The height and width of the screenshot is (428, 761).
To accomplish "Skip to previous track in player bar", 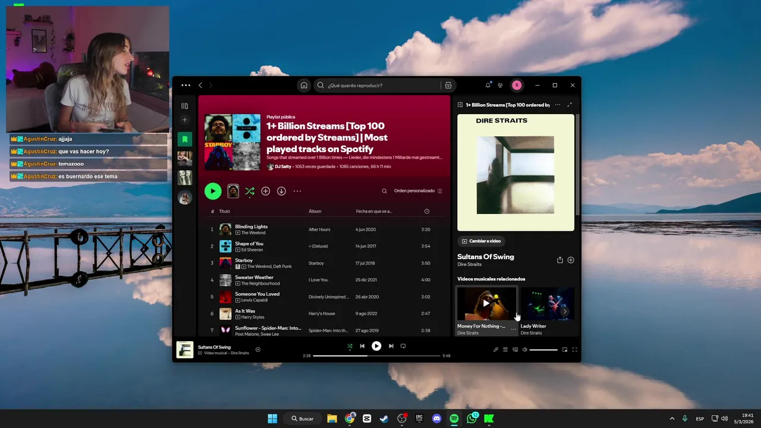I will [x=362, y=346].
